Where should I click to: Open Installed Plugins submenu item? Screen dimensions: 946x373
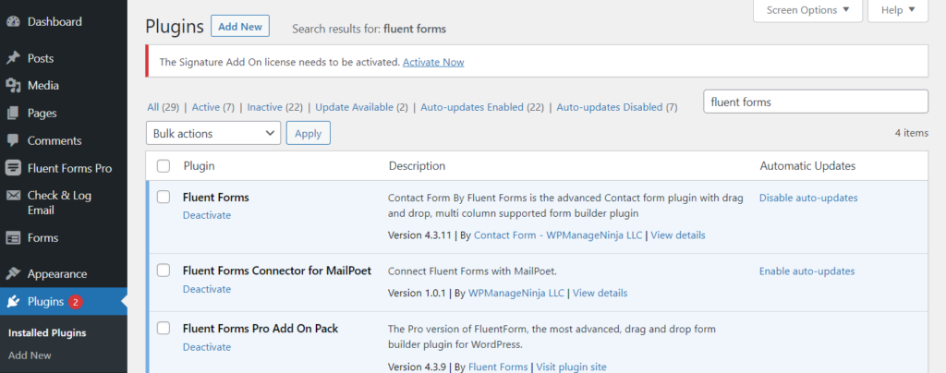[47, 332]
